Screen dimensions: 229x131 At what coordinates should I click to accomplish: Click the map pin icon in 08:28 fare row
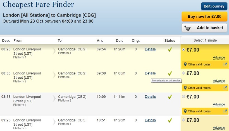click(185, 64)
